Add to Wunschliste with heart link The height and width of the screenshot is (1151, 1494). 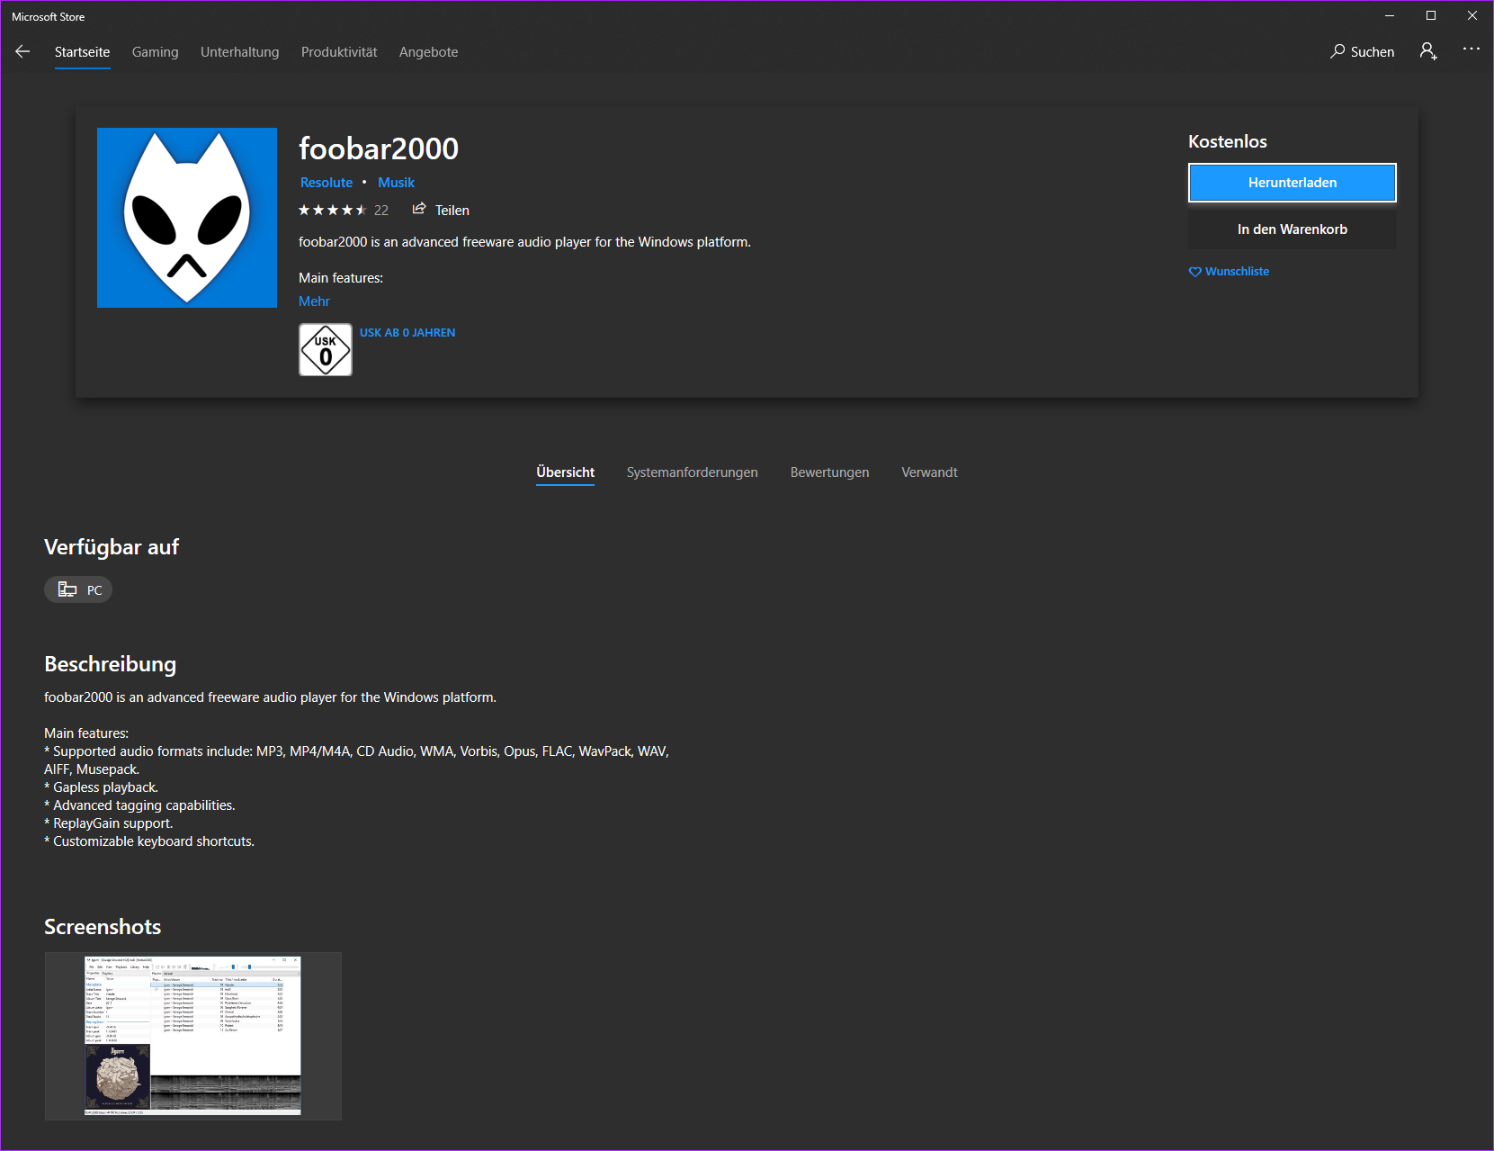pos(1229,272)
